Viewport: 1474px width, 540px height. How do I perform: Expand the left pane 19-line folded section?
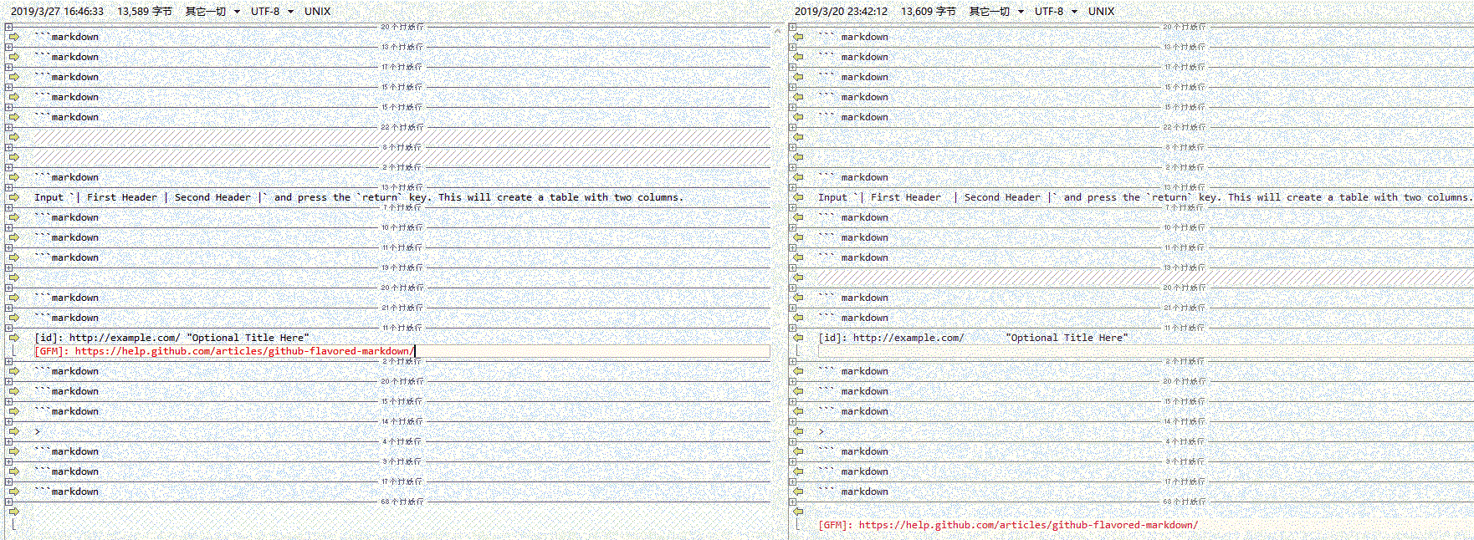click(x=8, y=267)
